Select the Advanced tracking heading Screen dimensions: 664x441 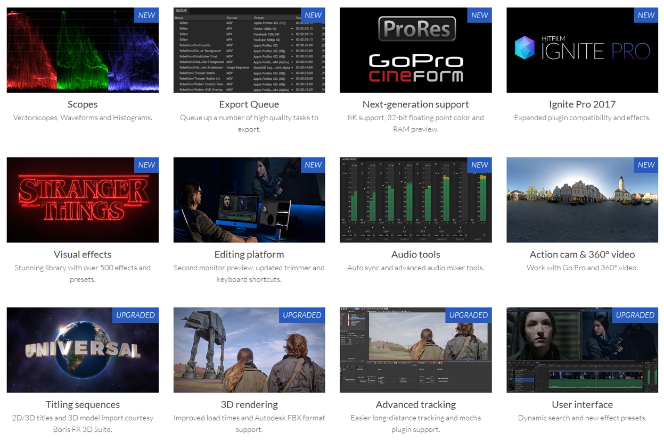(416, 404)
